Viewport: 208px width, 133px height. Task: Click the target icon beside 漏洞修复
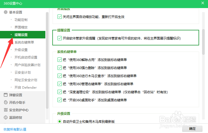point(6,117)
